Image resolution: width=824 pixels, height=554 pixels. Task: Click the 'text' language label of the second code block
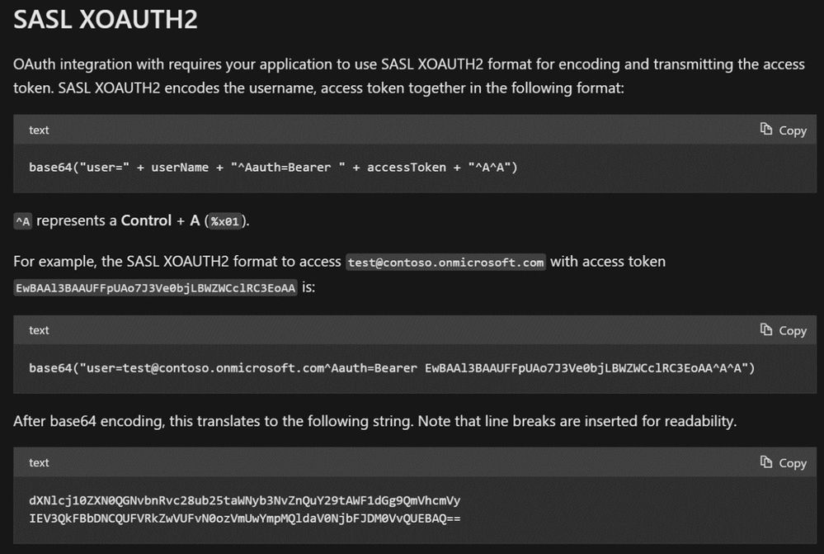(39, 330)
